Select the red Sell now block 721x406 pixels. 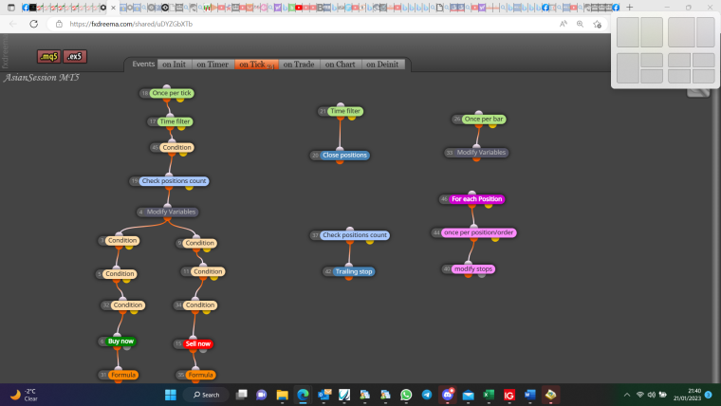tap(197, 343)
